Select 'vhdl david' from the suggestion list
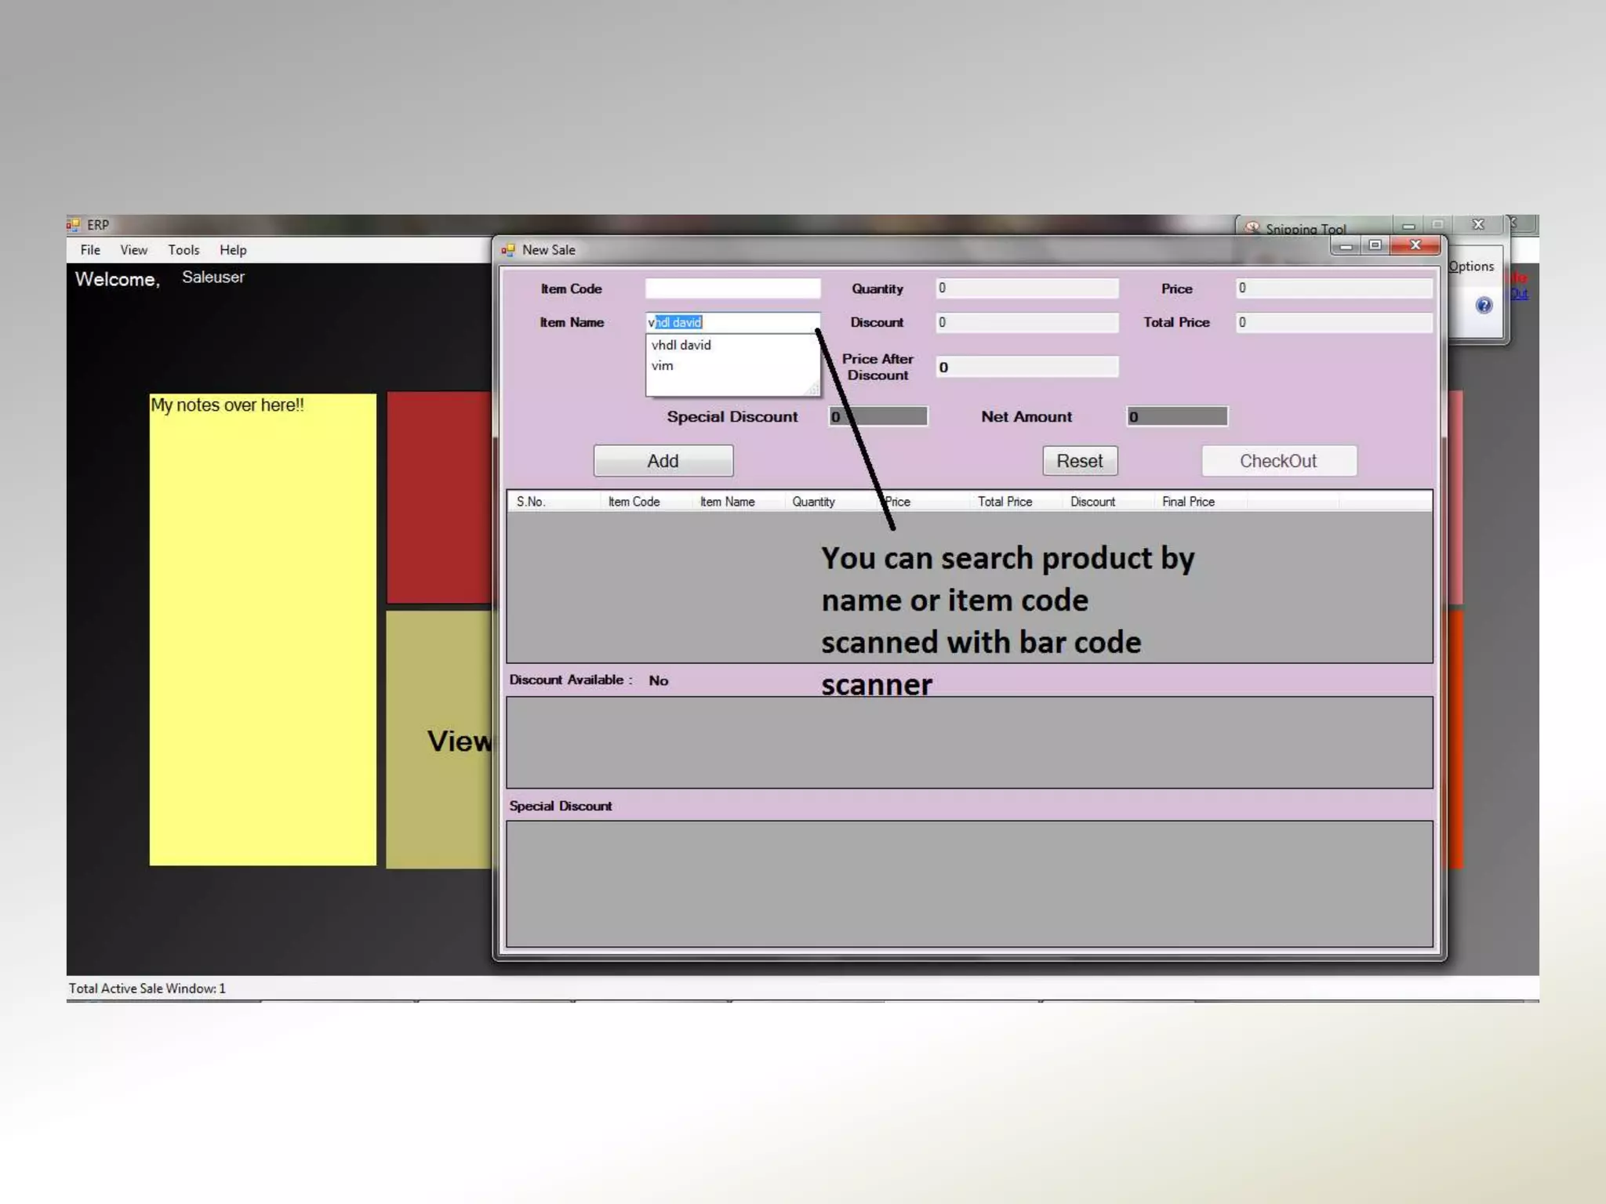 coord(681,345)
